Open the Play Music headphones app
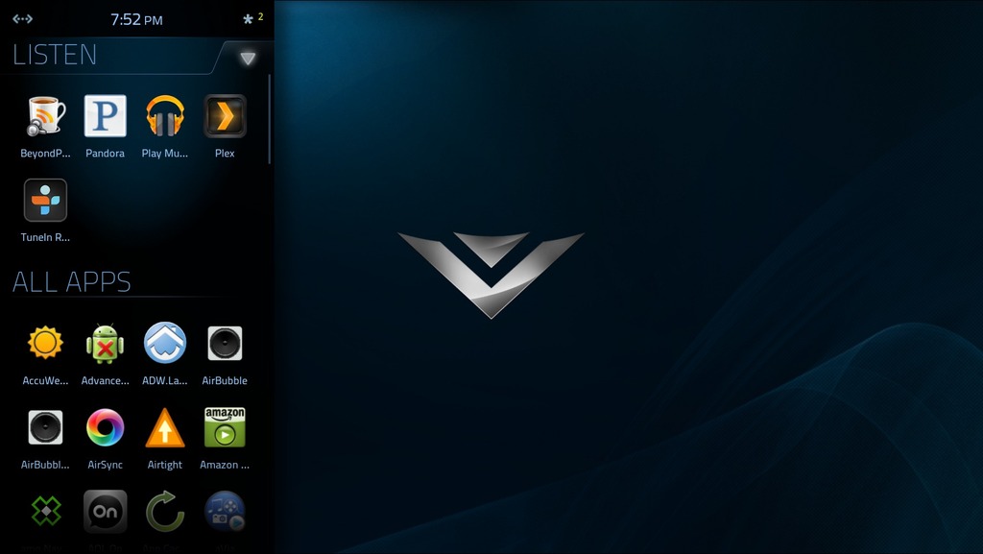Image resolution: width=983 pixels, height=554 pixels. (x=165, y=116)
